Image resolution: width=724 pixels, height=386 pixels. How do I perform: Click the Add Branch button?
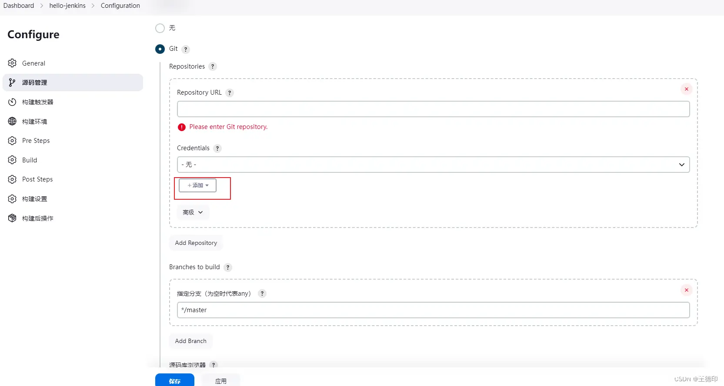[191, 341]
